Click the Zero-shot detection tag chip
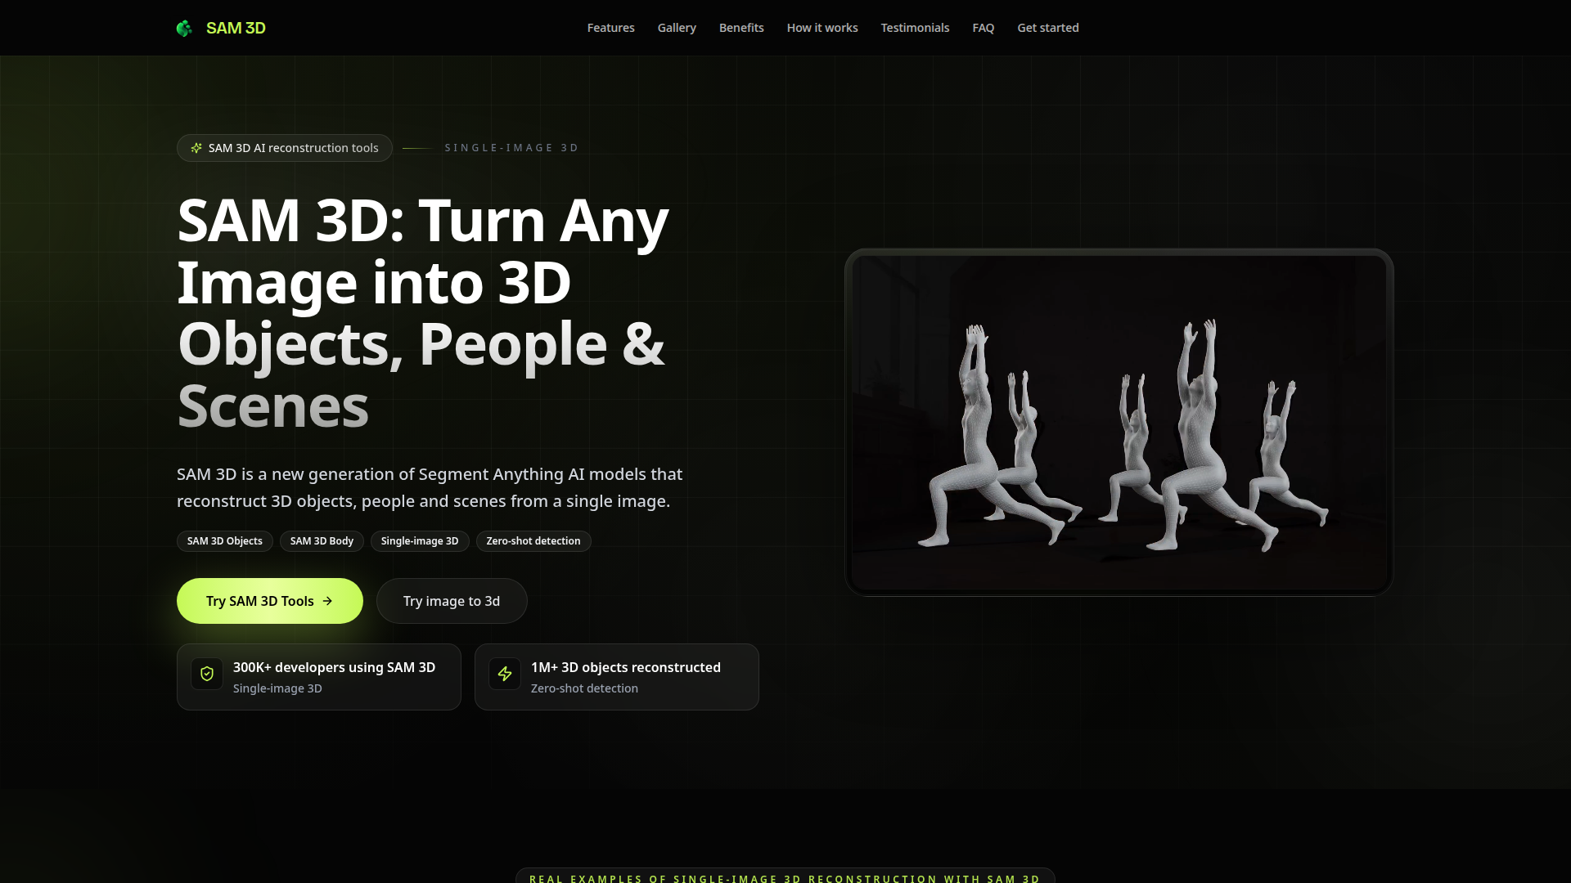1571x883 pixels. pos(533,541)
